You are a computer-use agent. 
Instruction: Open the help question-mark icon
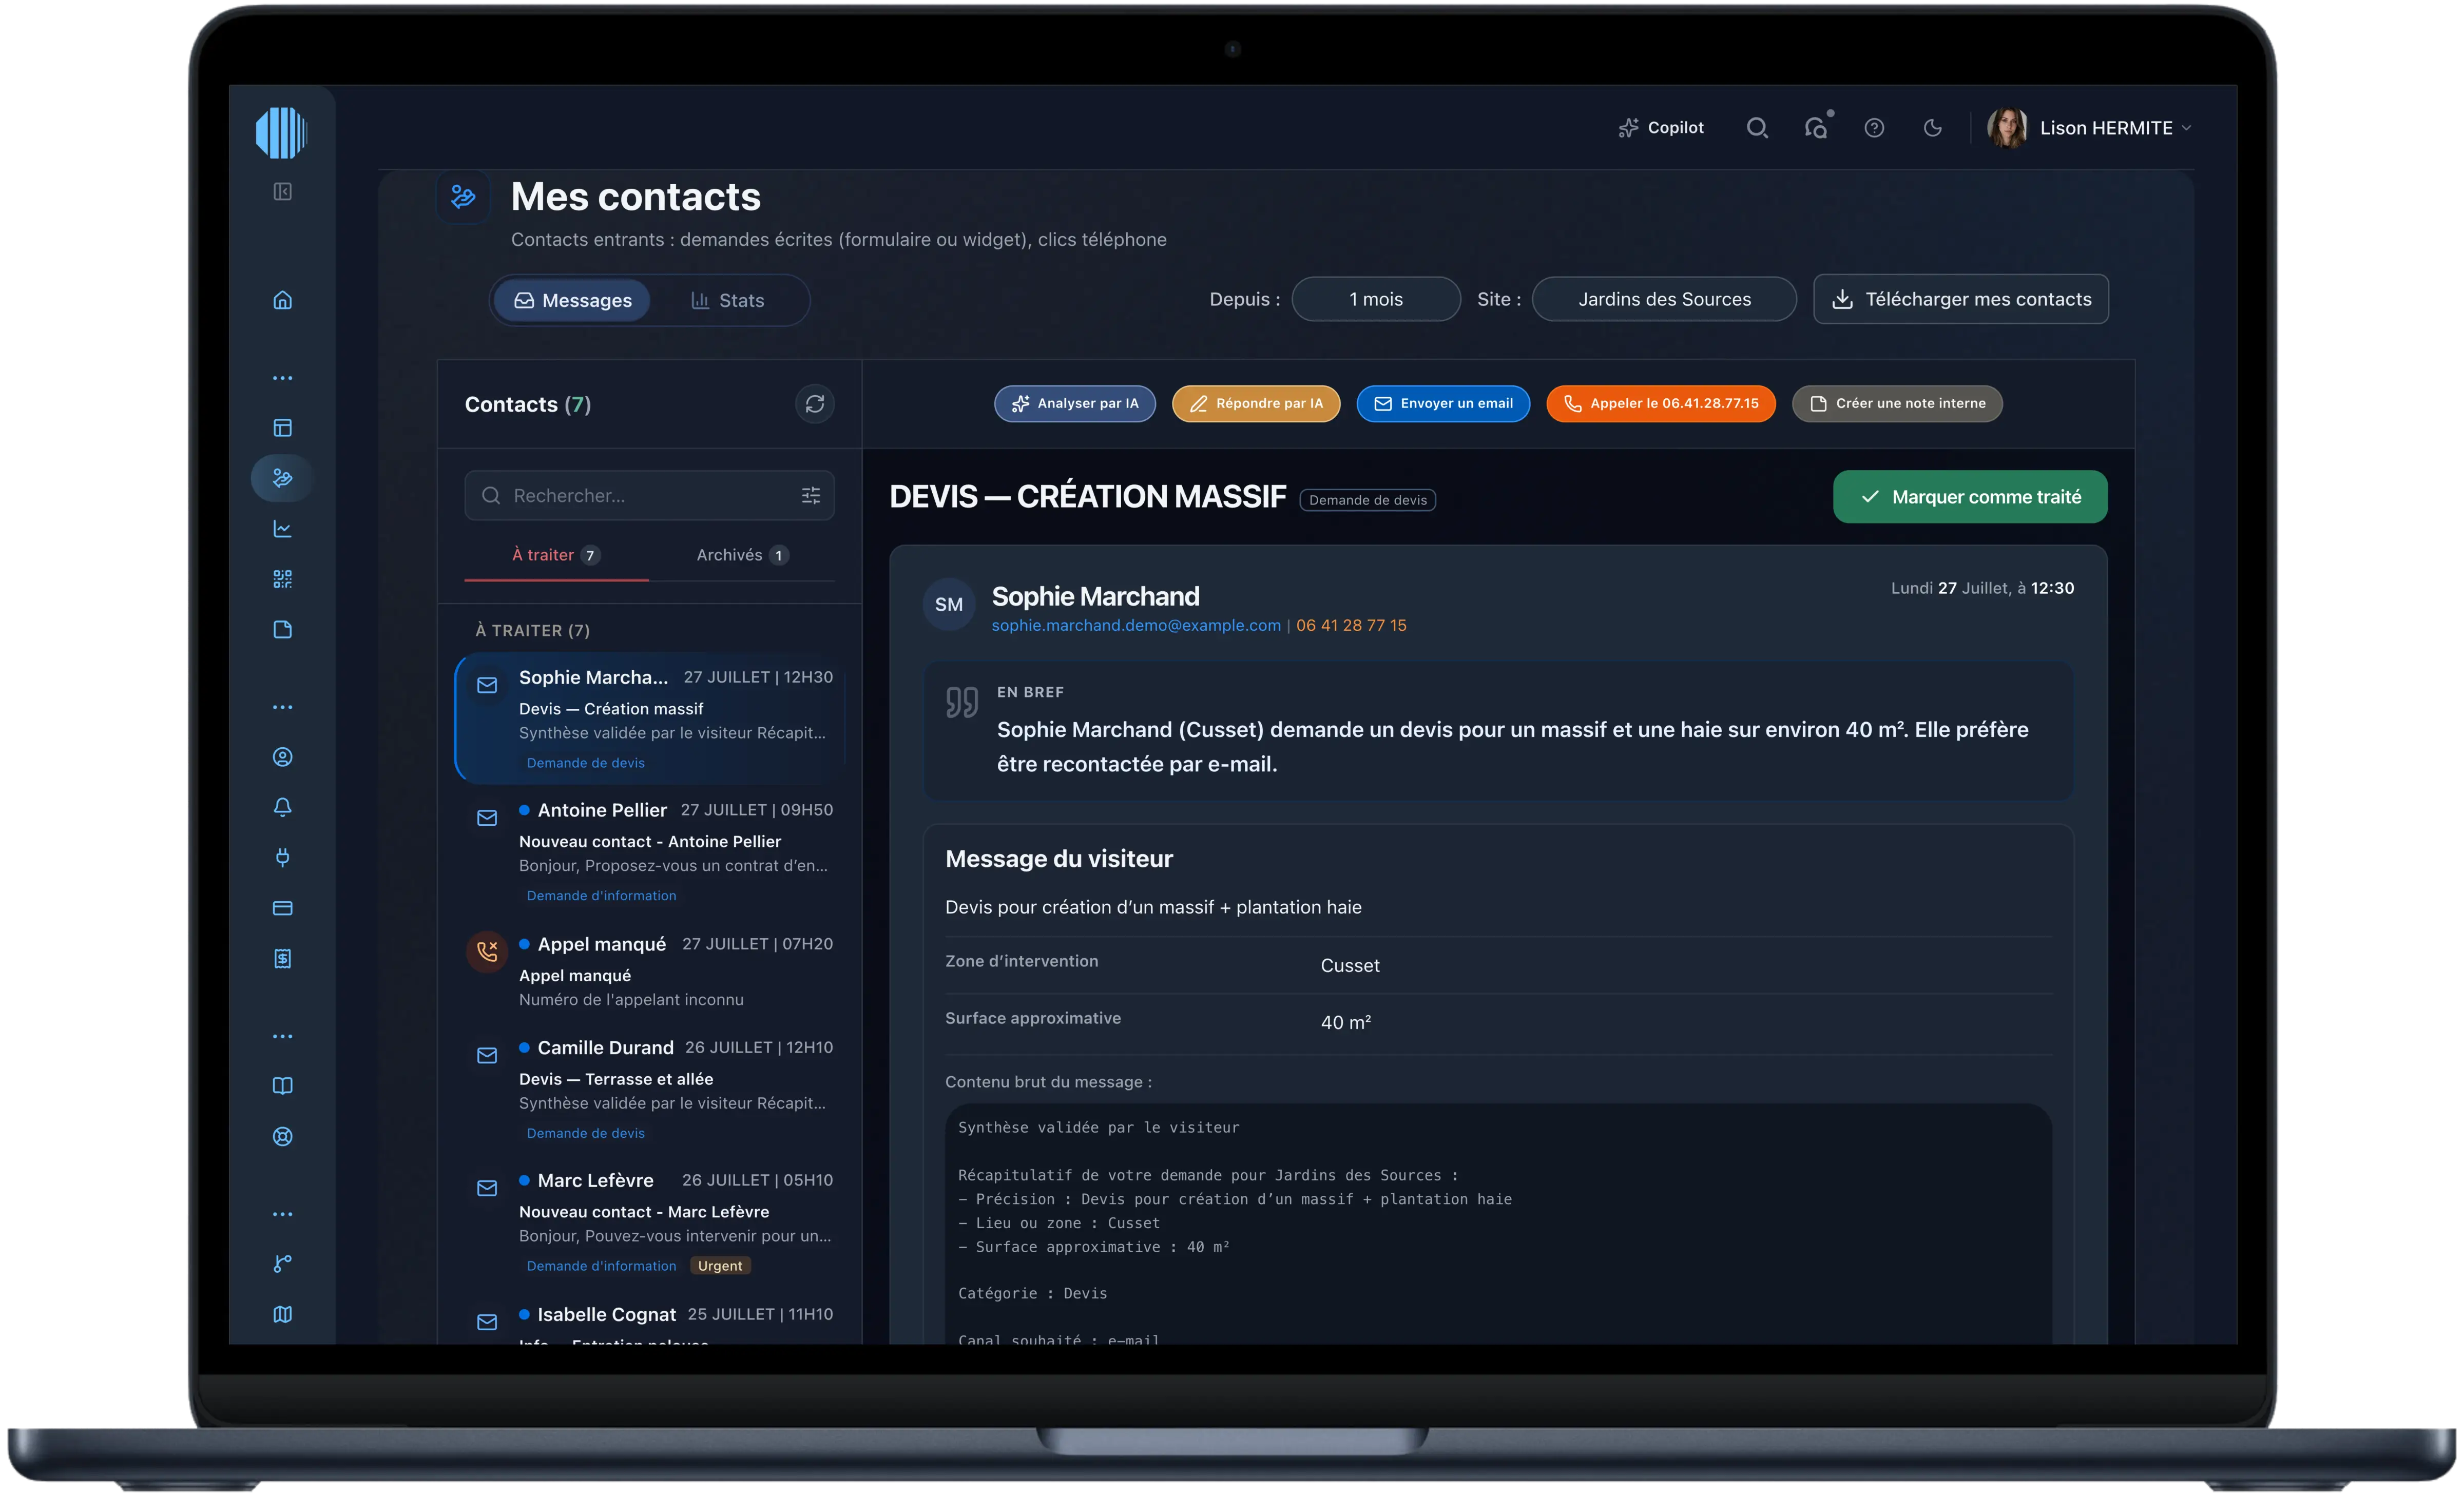click(x=1874, y=128)
